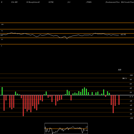Image resolution: width=134 pixels, height=134 pixels.
Task: Click the MR axis label 60
Action: pyautogui.click(x=131, y=84)
